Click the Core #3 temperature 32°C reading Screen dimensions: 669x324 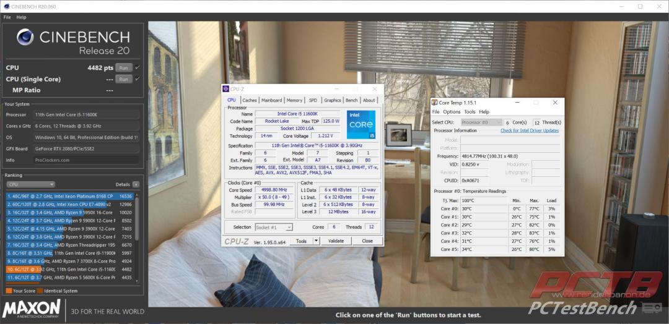point(484,233)
